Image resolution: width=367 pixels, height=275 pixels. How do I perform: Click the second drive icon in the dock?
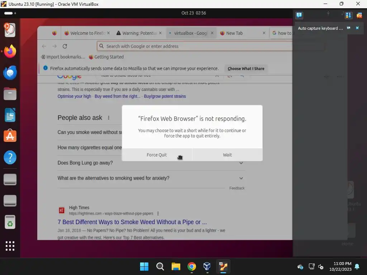coord(10,201)
